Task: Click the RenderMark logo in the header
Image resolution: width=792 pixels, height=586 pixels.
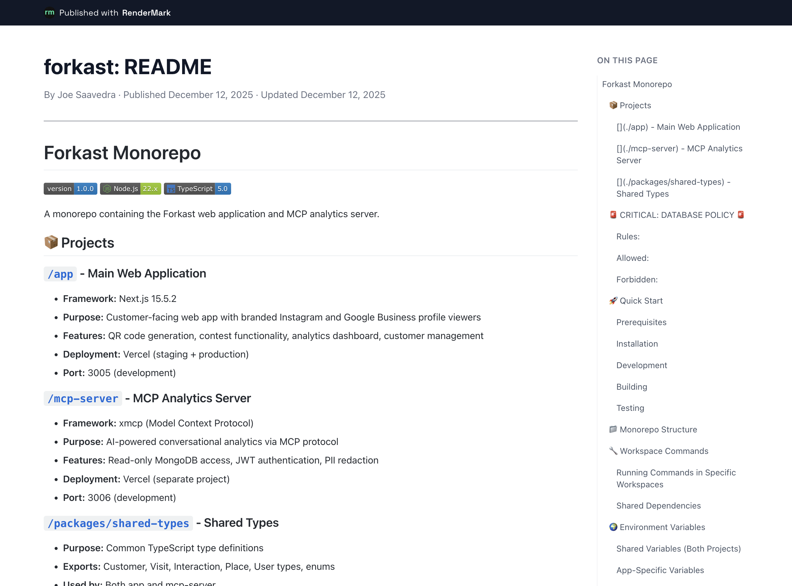Action: [50, 13]
